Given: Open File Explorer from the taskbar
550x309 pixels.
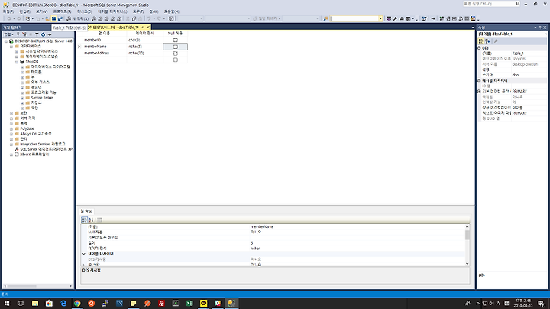Looking at the screenshot, I should point(35,303).
